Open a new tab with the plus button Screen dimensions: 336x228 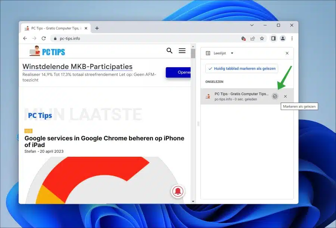coord(97,28)
